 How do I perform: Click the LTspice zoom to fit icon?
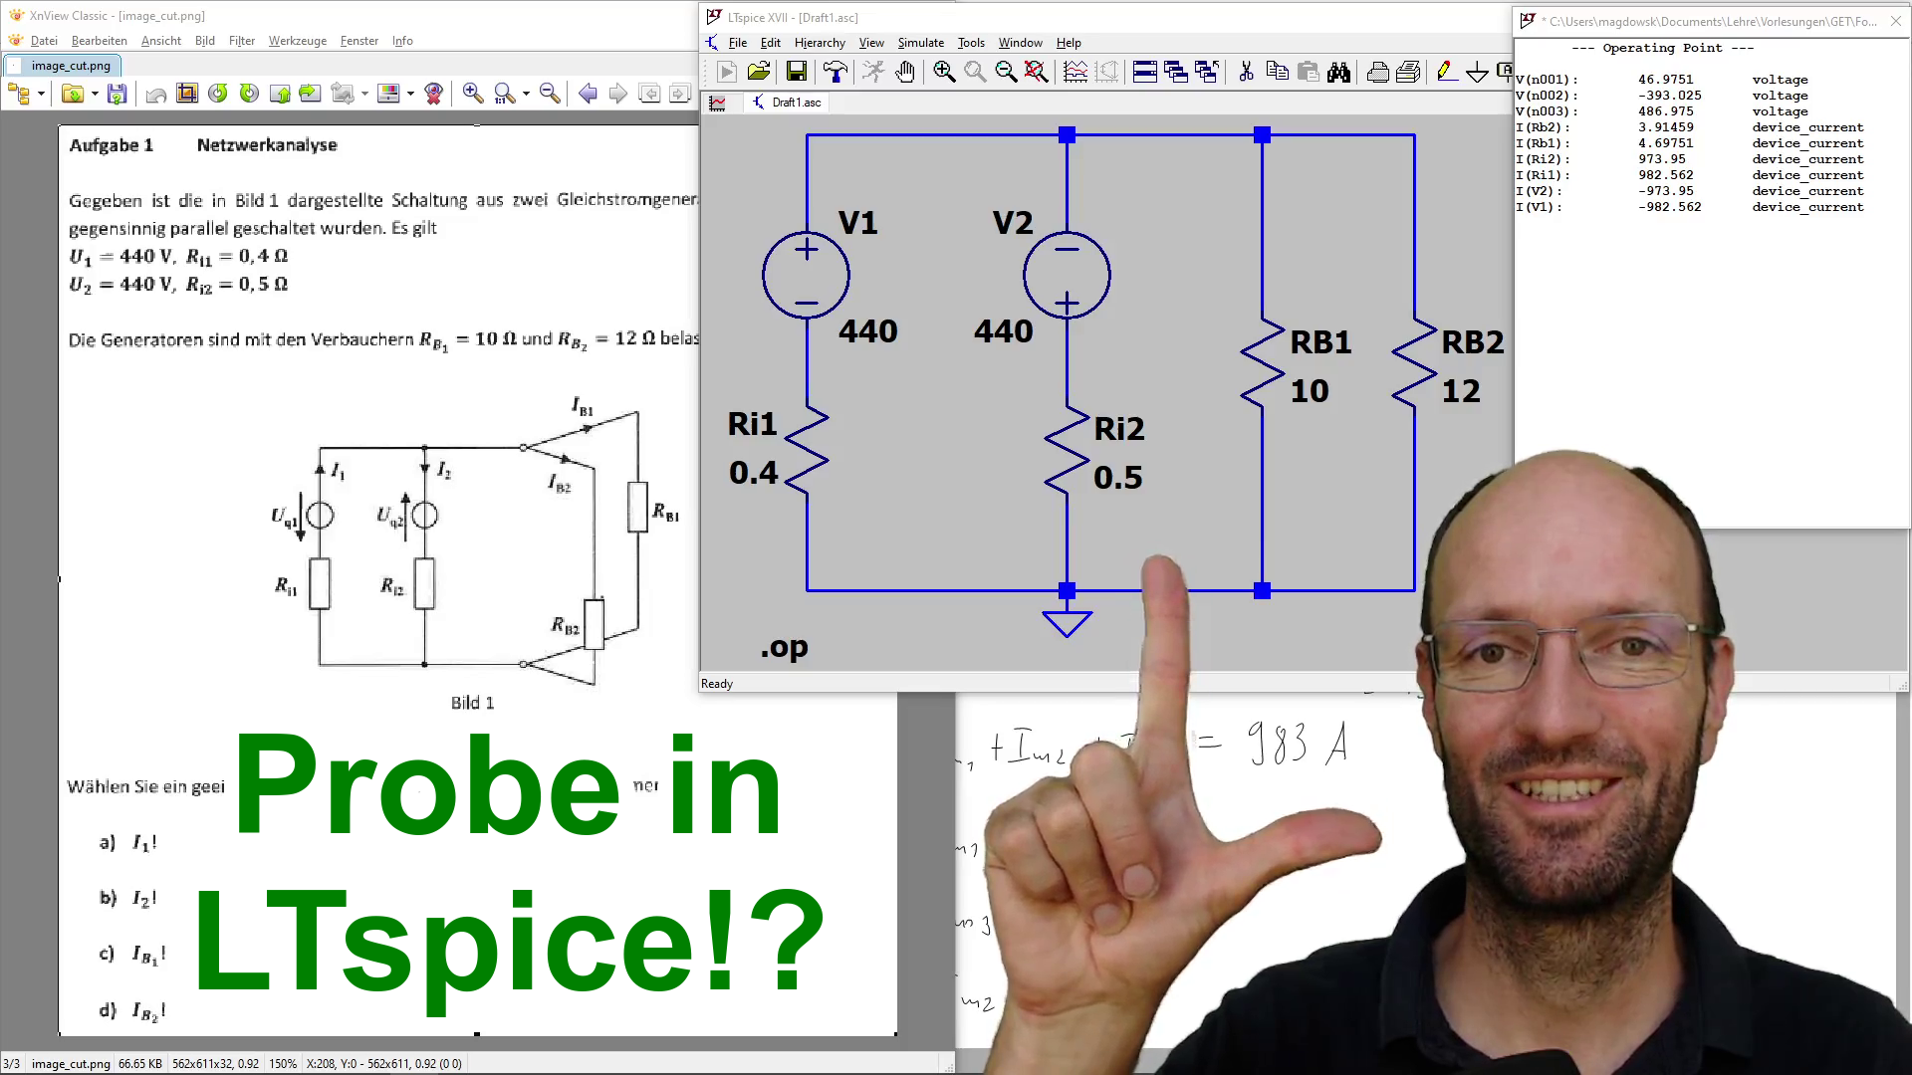coord(1037,72)
